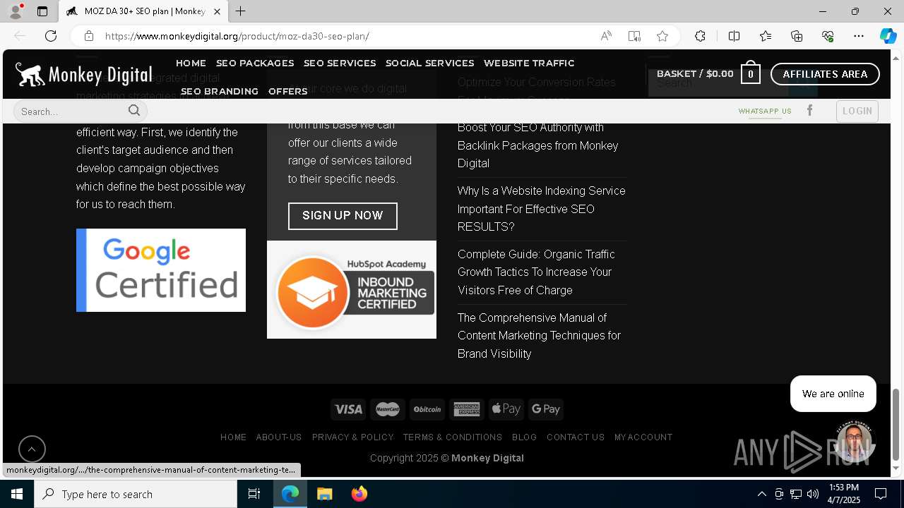Click the Apple Pay icon
904x508 pixels.
pos(506,409)
